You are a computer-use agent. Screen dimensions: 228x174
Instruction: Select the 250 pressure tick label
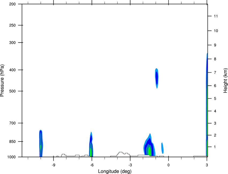click(12, 25)
